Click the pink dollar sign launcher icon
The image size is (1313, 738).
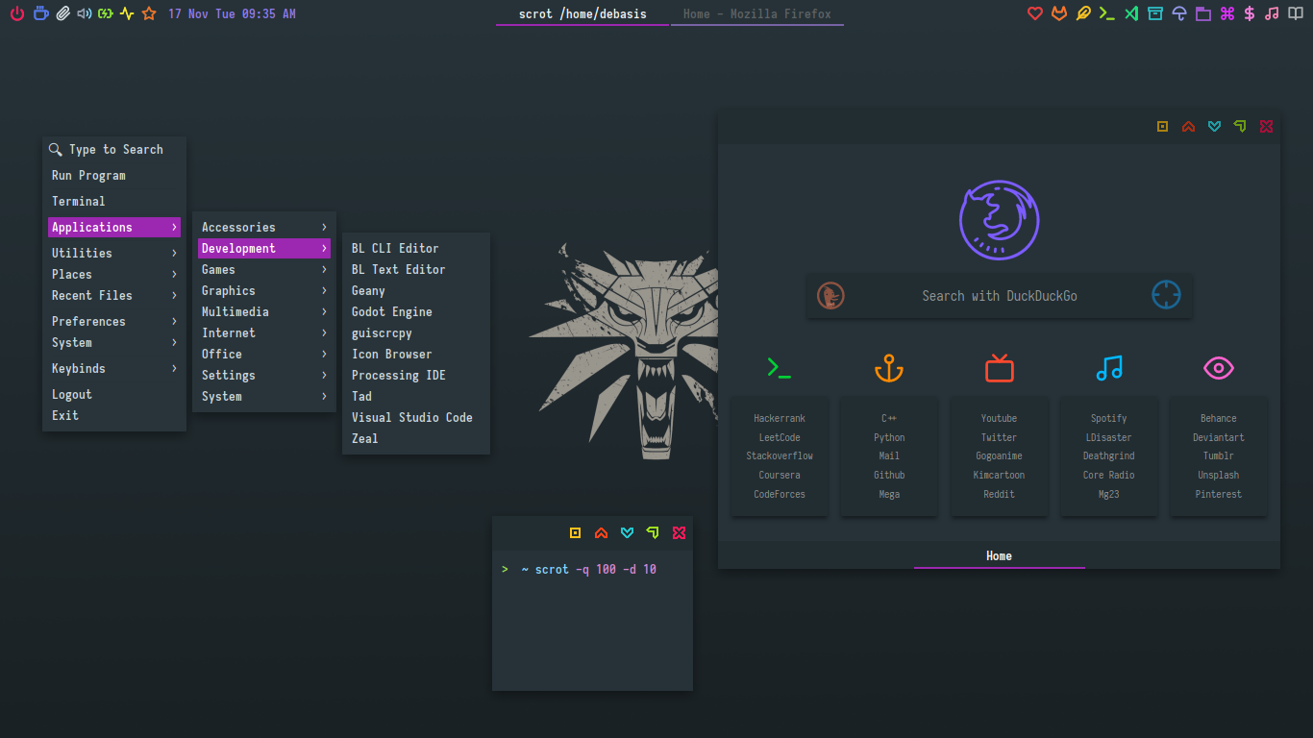point(1250,13)
